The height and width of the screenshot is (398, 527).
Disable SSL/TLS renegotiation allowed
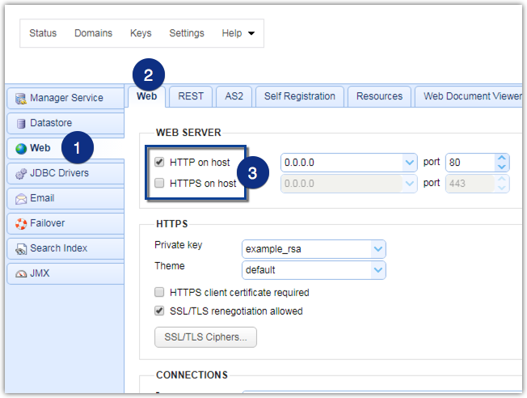[x=159, y=311]
